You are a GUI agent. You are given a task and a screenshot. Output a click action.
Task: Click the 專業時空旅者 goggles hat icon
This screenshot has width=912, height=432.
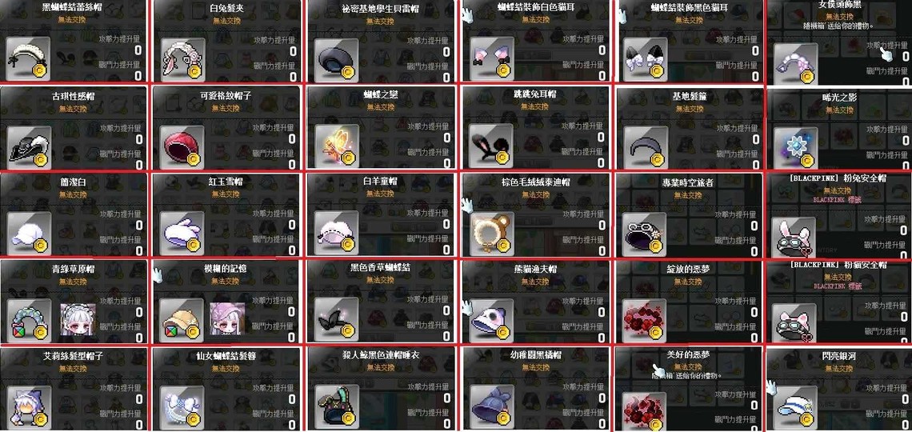coord(644,234)
